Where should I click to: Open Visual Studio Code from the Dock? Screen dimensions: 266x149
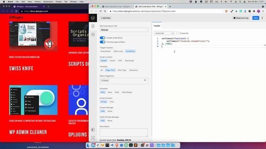112,145
